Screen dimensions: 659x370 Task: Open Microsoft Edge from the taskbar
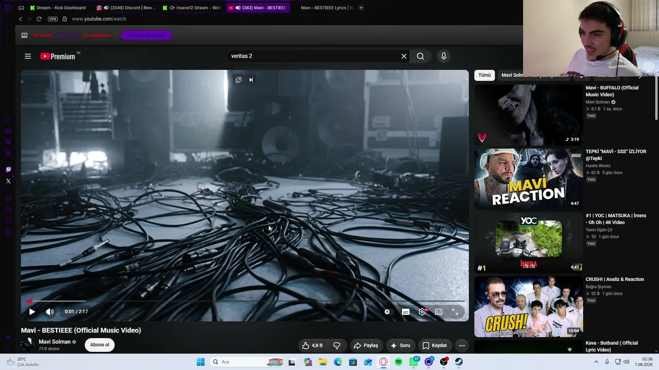(x=338, y=362)
